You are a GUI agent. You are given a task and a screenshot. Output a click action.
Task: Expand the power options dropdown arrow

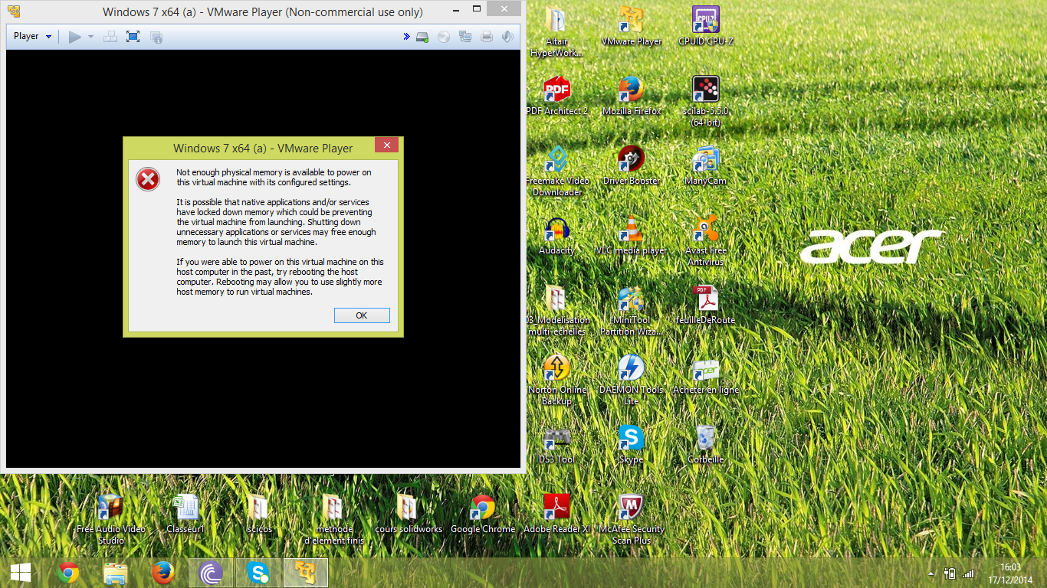(90, 37)
